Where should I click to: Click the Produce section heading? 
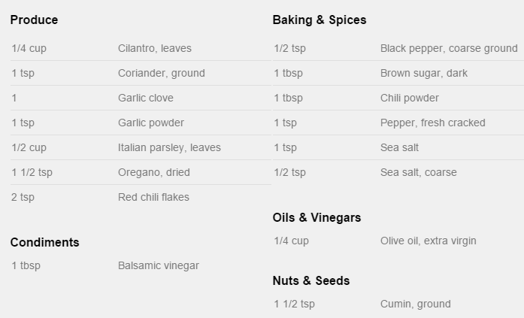pos(34,20)
